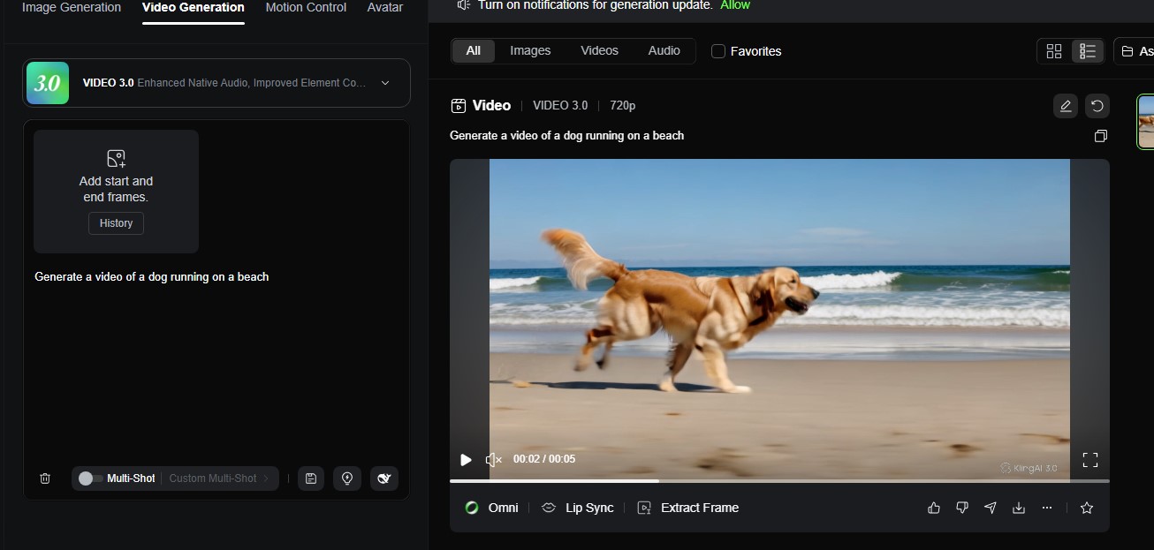Viewport: 1154px width, 550px height.
Task: Download the generated dog video
Action: [1019, 508]
